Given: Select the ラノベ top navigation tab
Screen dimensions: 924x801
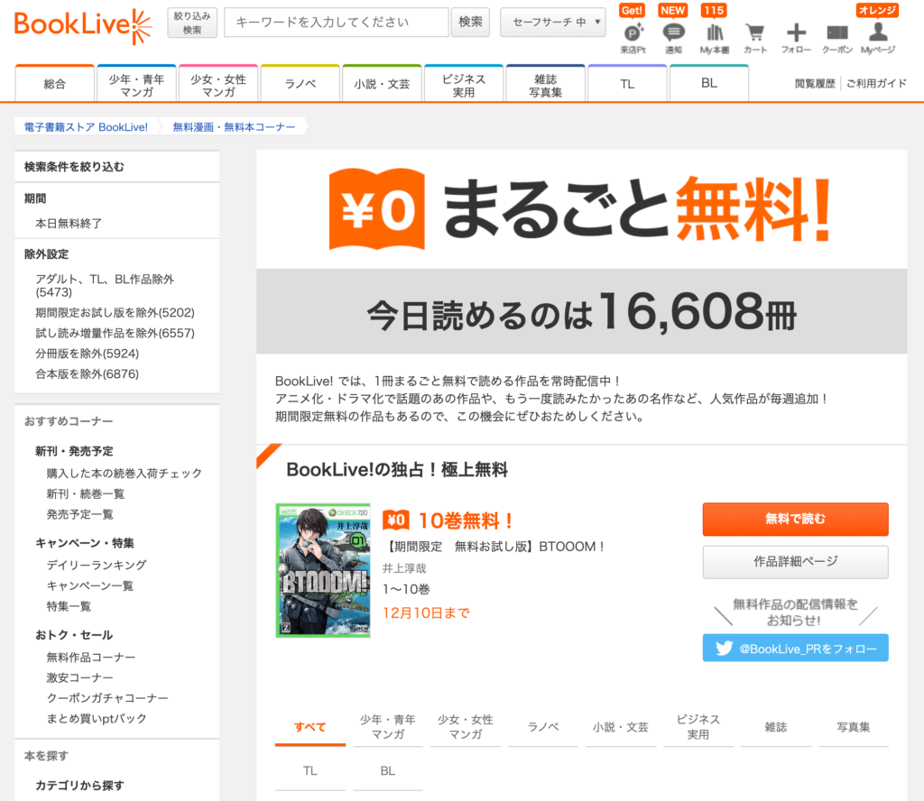Looking at the screenshot, I should [300, 84].
